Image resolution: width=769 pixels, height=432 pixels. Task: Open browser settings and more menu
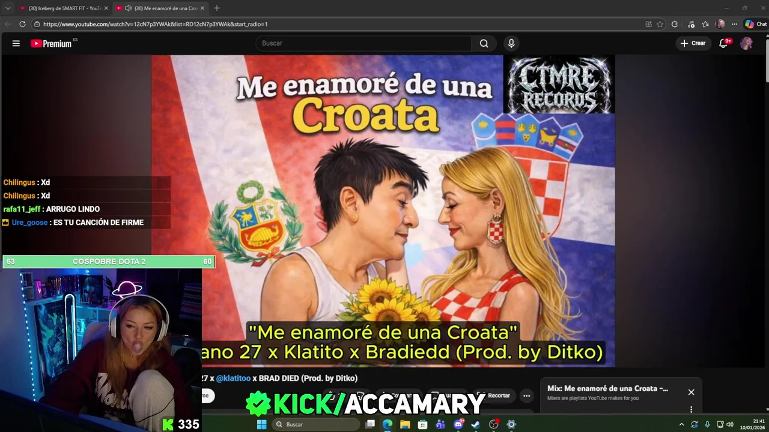click(x=734, y=24)
